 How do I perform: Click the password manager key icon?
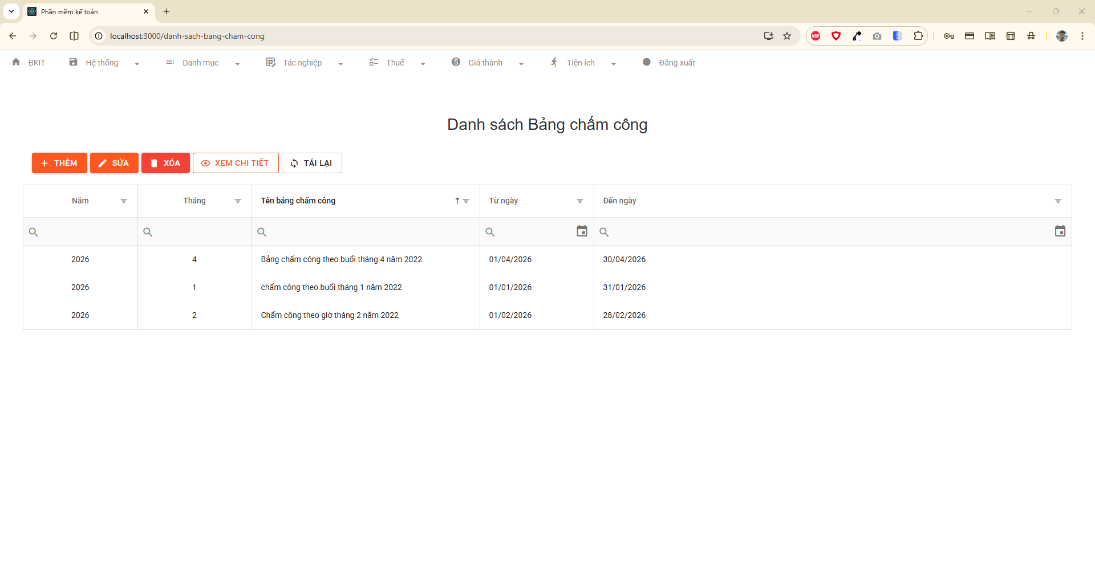[x=949, y=36]
